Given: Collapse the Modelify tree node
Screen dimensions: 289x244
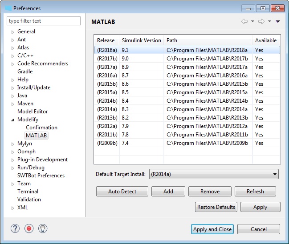Looking at the screenshot, I should click(x=12, y=120).
